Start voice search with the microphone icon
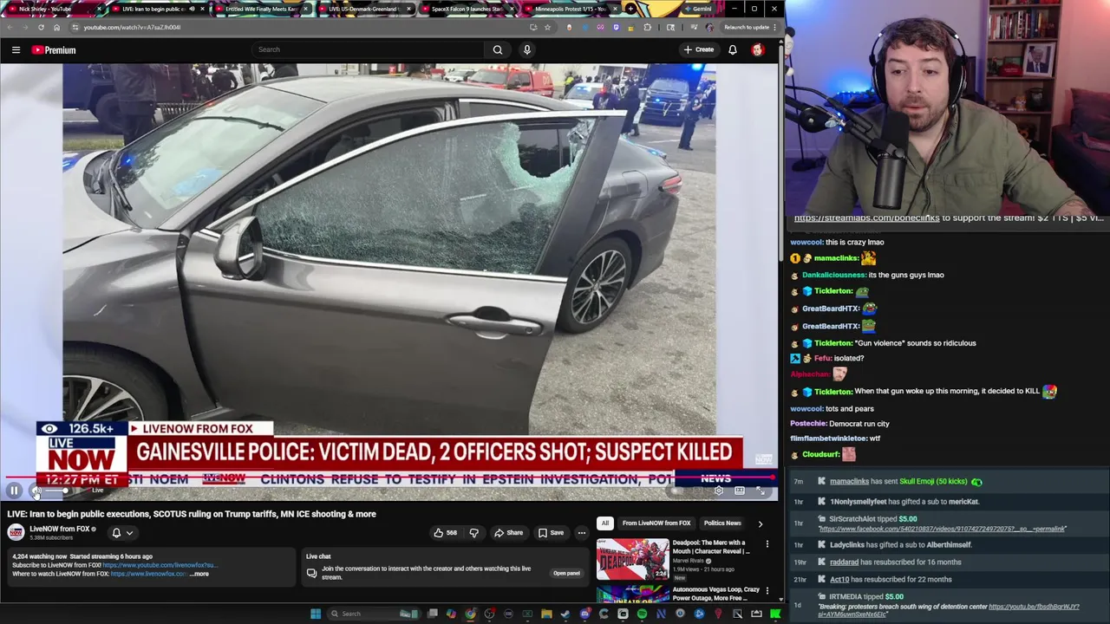Screen dimensions: 1110x624 pos(526,50)
